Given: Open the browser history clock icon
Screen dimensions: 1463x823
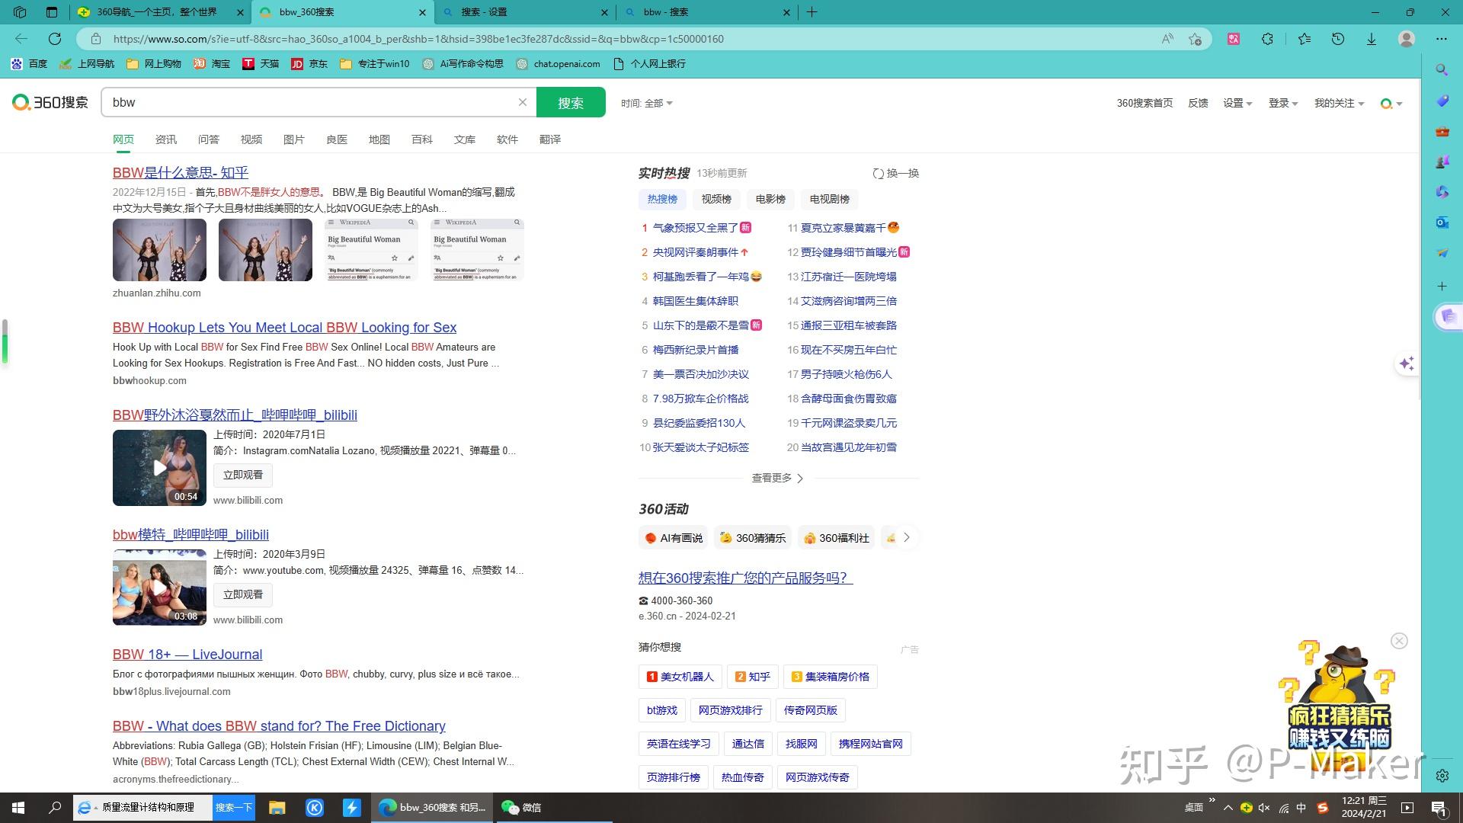Looking at the screenshot, I should [x=1338, y=39].
